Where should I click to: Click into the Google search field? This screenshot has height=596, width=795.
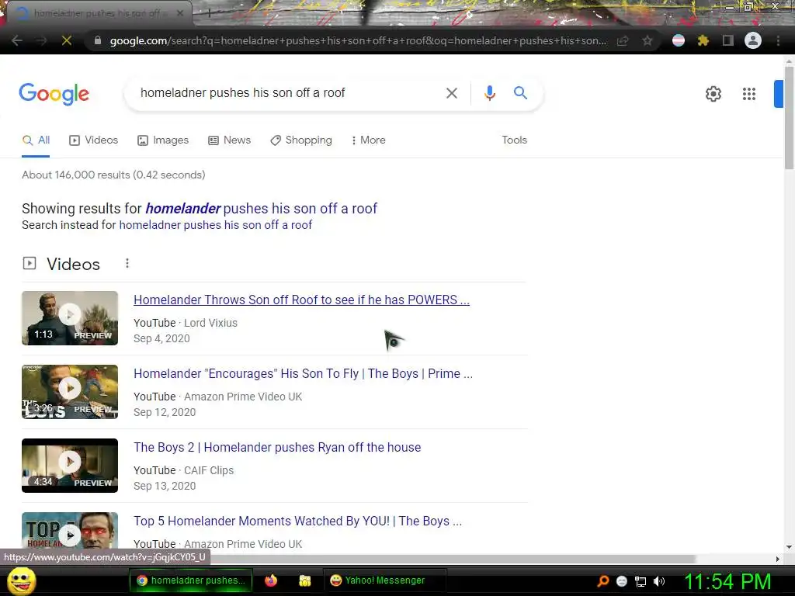[x=289, y=93]
